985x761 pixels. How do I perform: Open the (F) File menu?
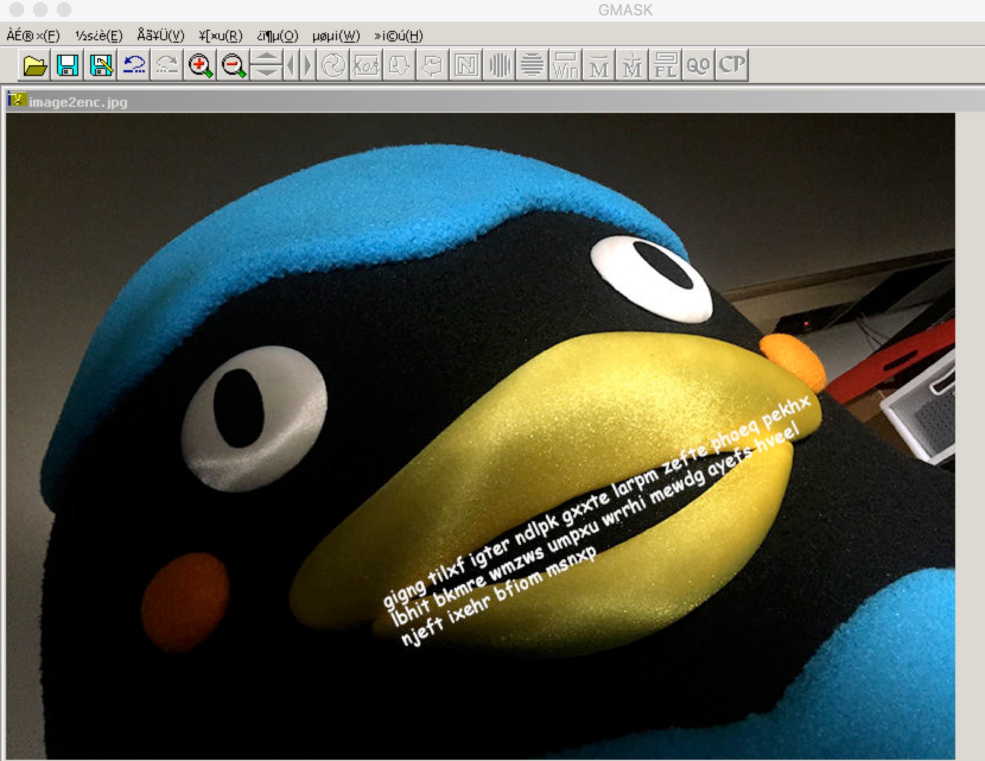pyautogui.click(x=33, y=36)
